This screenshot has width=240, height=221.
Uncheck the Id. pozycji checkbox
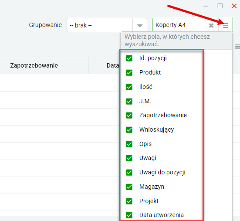[129, 58]
